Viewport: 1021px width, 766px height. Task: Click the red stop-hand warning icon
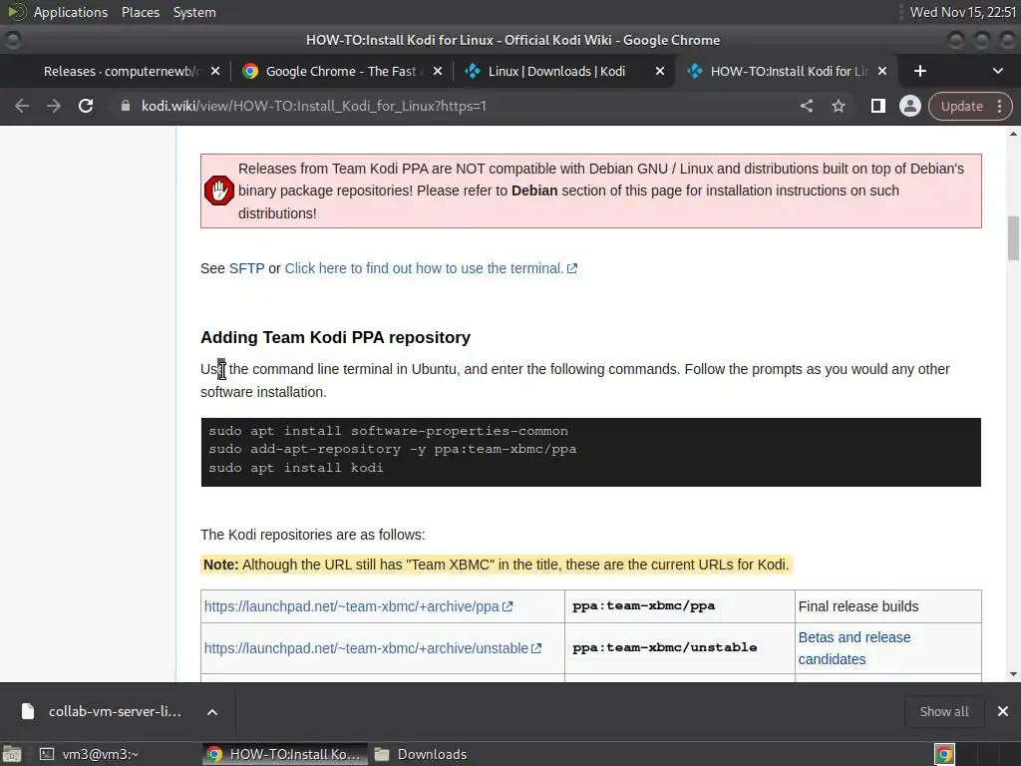[x=218, y=191]
